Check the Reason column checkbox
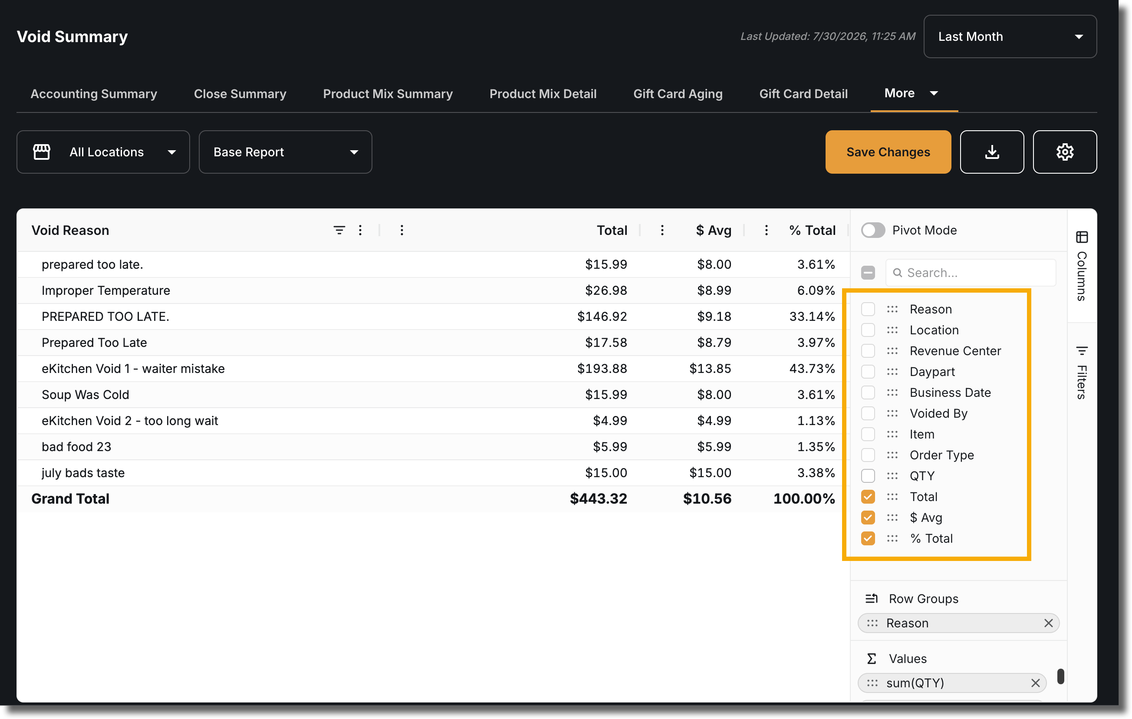 click(868, 309)
